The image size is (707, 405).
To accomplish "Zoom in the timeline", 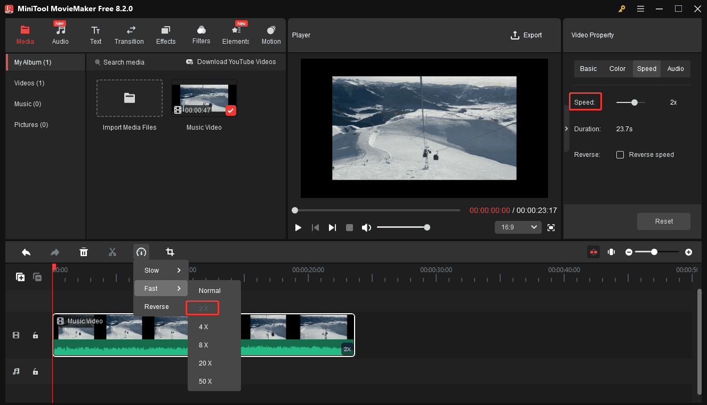I will tap(688, 252).
